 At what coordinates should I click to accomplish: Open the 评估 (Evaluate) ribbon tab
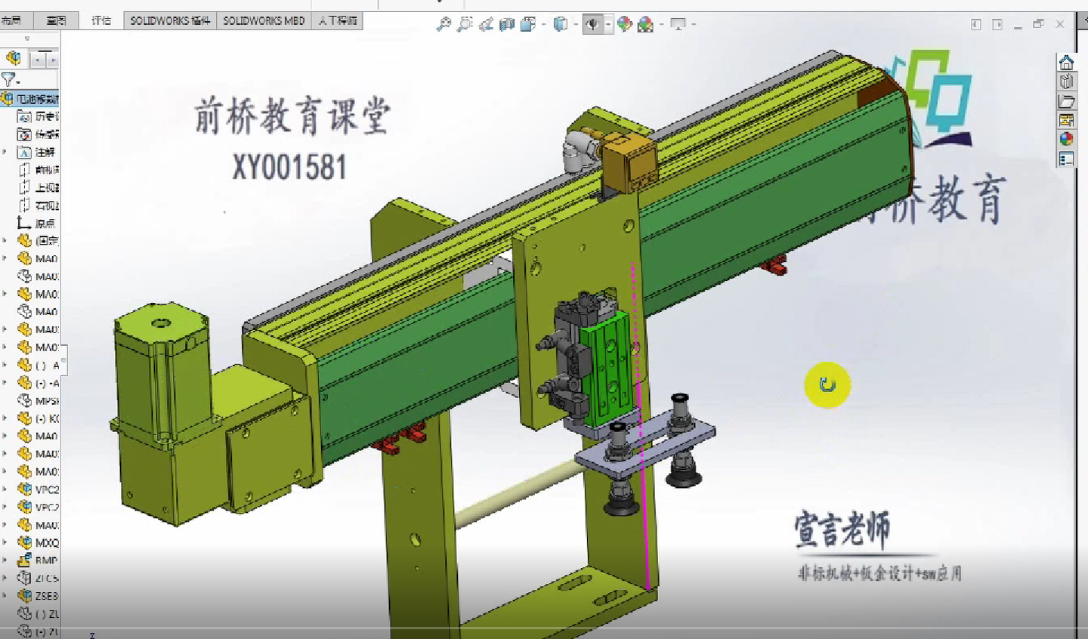pyautogui.click(x=101, y=20)
